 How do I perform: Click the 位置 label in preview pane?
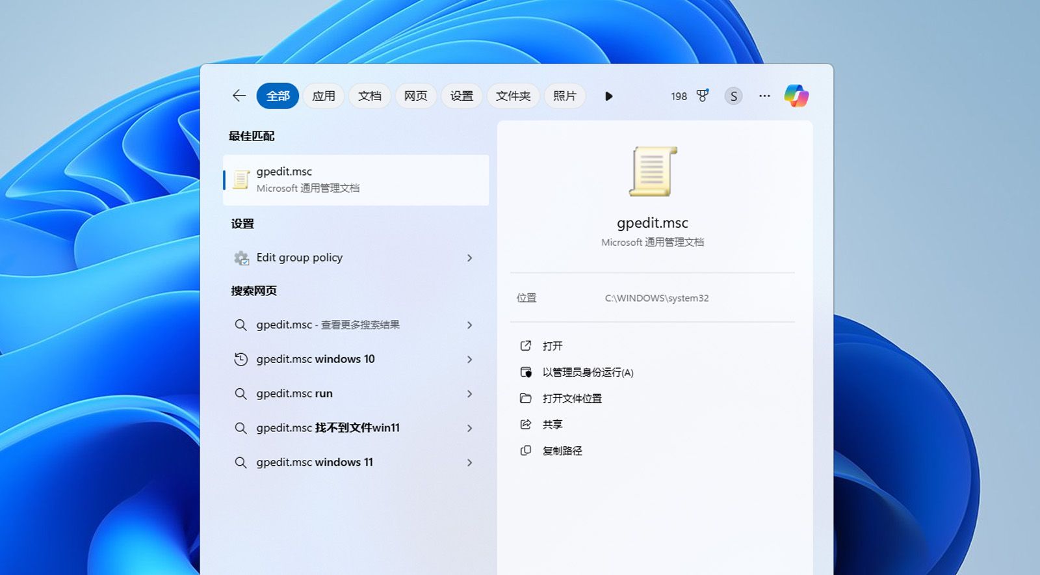526,298
